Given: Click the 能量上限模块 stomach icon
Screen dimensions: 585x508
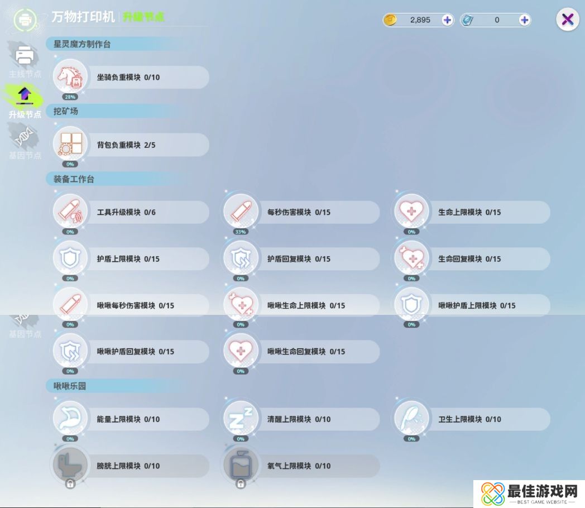Looking at the screenshot, I should [70, 419].
